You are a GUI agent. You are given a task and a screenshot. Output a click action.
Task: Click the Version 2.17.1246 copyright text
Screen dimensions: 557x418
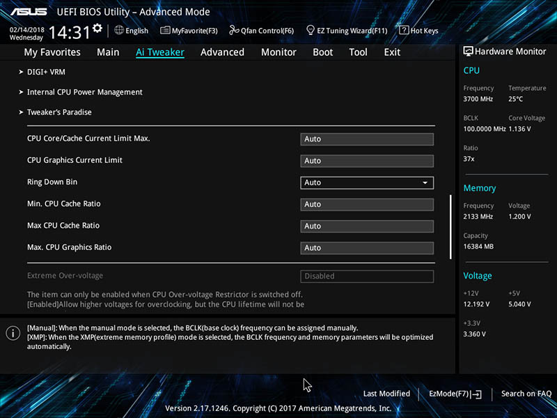pyautogui.click(x=278, y=408)
